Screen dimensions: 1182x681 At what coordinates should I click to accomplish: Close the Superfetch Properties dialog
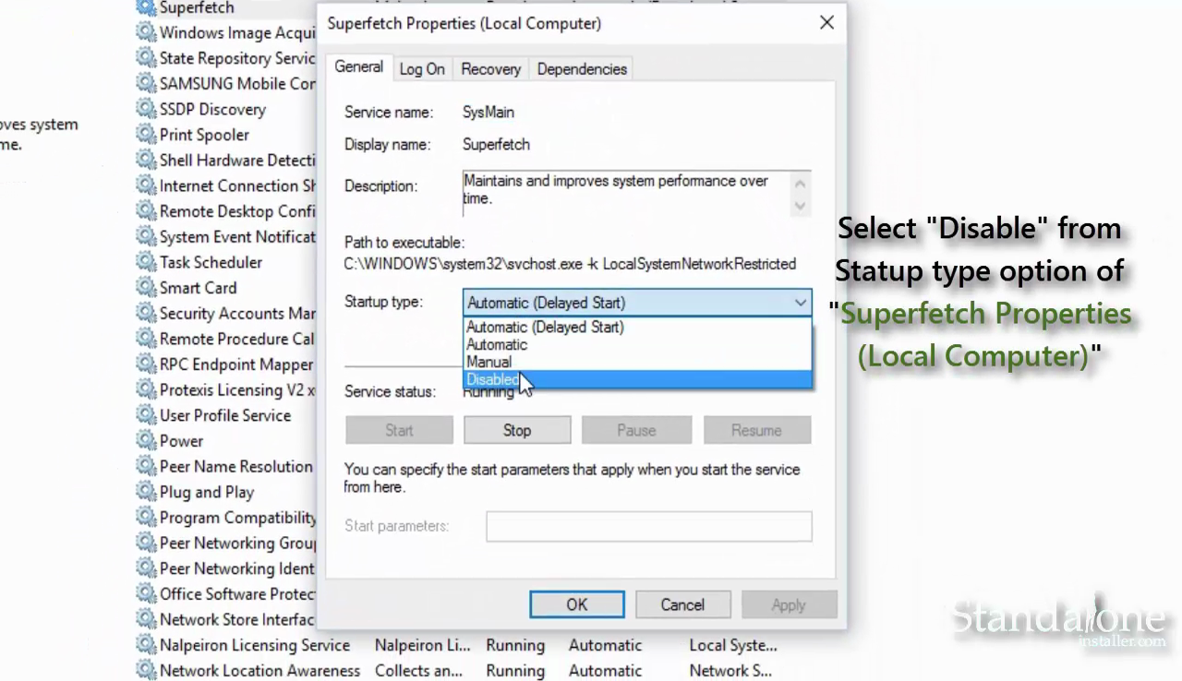pyautogui.click(x=826, y=23)
